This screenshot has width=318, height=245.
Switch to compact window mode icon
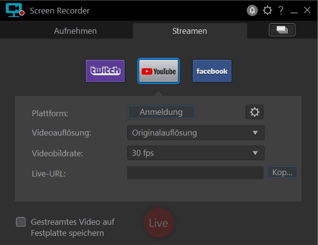tap(282, 30)
